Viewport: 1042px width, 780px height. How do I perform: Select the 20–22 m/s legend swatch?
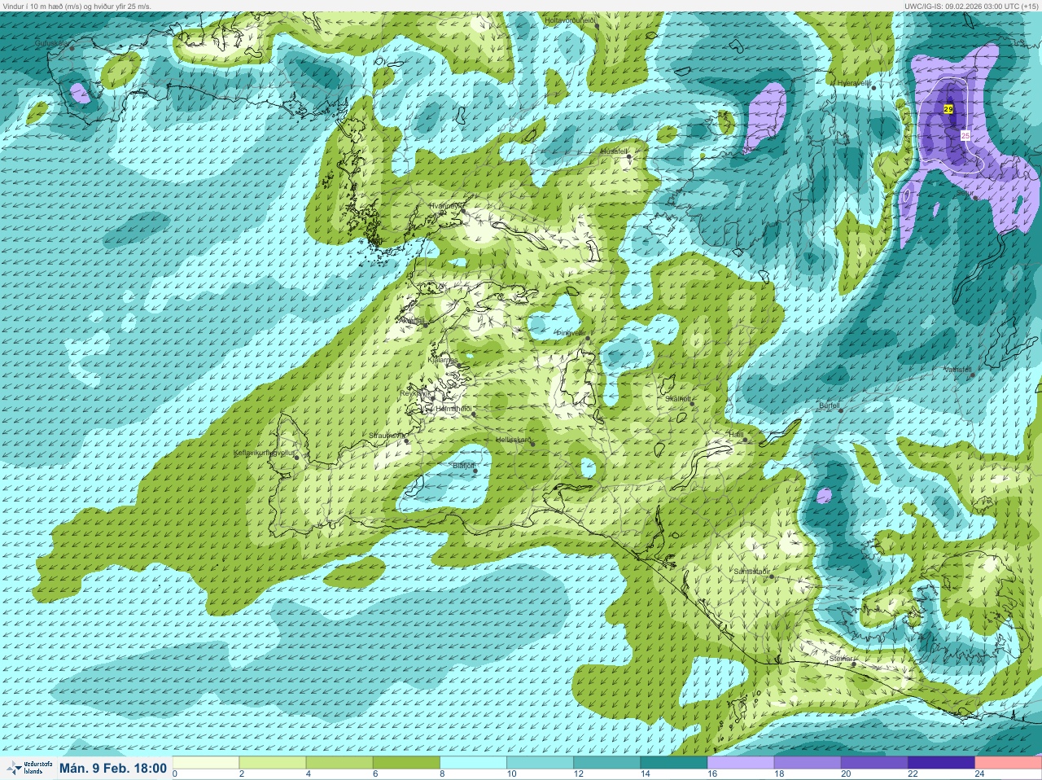click(874, 763)
